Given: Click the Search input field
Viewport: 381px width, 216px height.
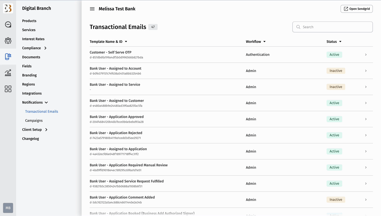Looking at the screenshot, I should pyautogui.click(x=333, y=27).
